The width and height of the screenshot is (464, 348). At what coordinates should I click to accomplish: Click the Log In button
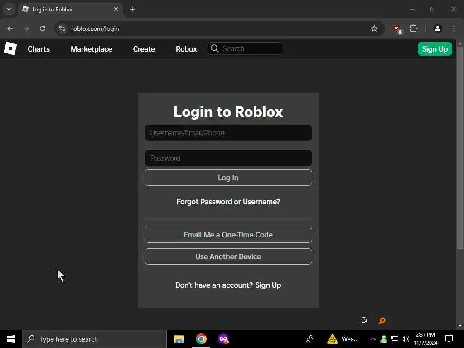click(228, 178)
